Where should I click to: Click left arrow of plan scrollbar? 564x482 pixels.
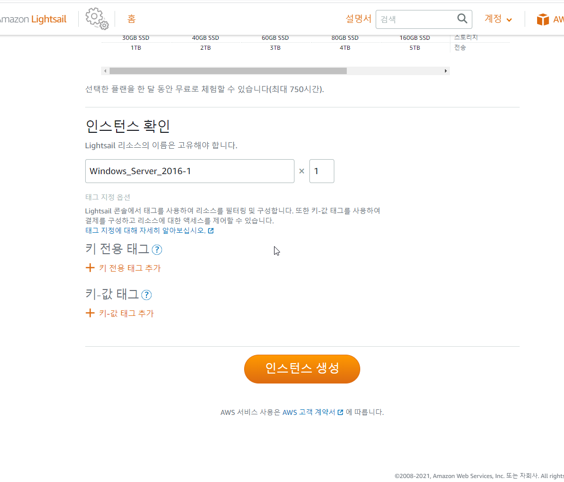click(105, 71)
